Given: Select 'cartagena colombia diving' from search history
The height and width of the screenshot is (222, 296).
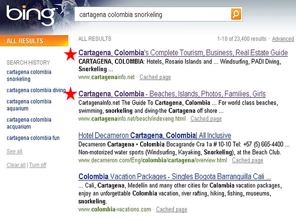Looking at the screenshot, I should (36, 90).
